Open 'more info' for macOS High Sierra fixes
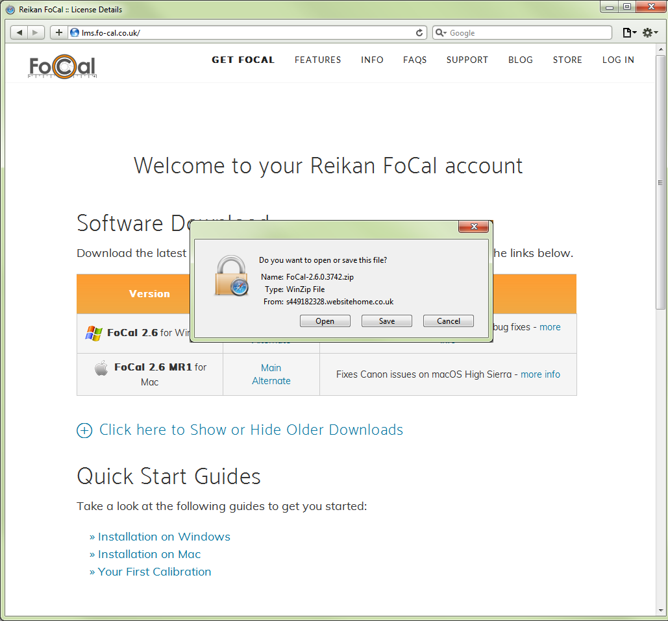The height and width of the screenshot is (621, 668). point(540,374)
